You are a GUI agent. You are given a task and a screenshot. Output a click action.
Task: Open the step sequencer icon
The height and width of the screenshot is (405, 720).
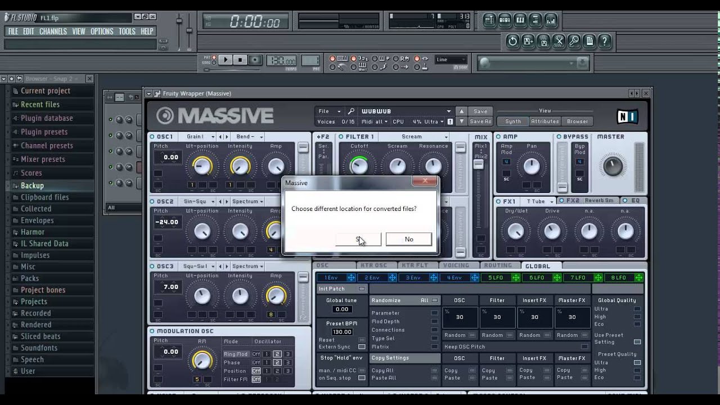pos(505,21)
